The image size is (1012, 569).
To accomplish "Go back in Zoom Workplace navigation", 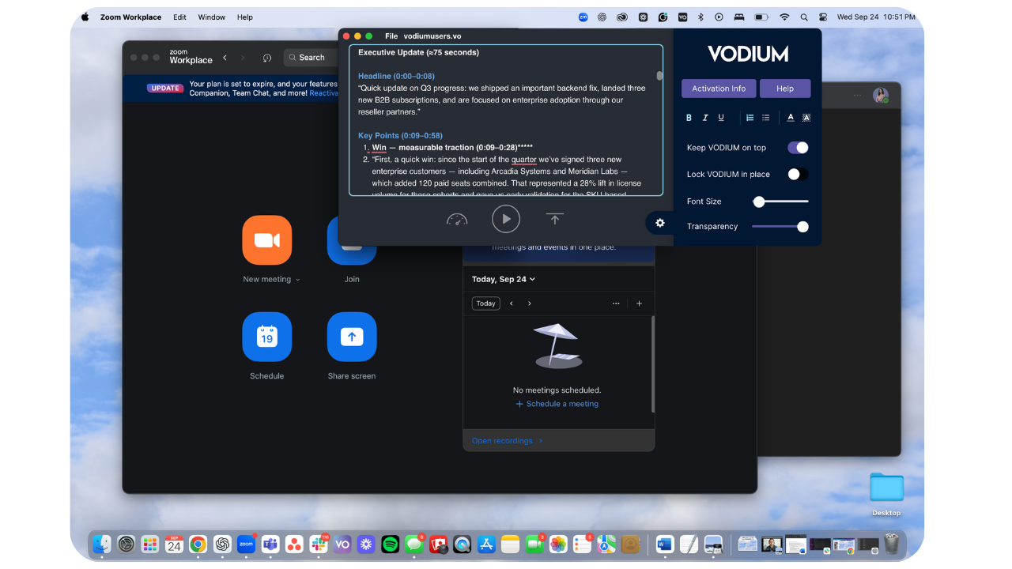I will [x=225, y=58].
